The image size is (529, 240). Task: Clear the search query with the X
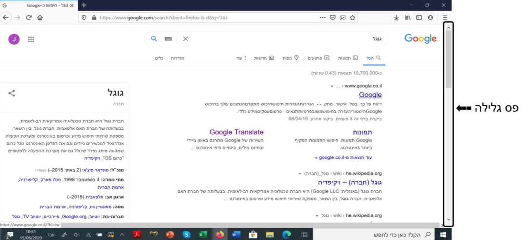(186, 39)
